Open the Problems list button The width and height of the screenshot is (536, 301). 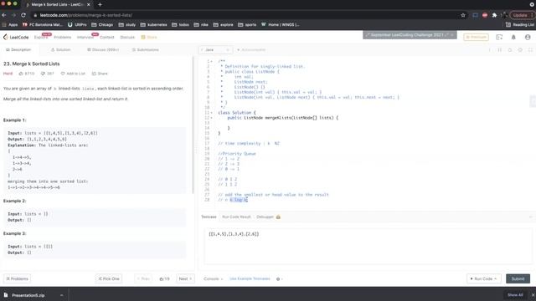[17, 278]
